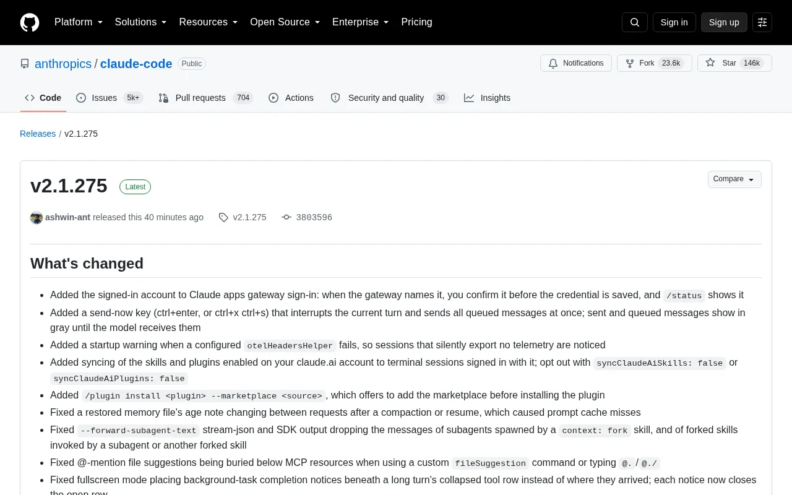Click the otelHeadersHelper code snippet

coord(290,346)
